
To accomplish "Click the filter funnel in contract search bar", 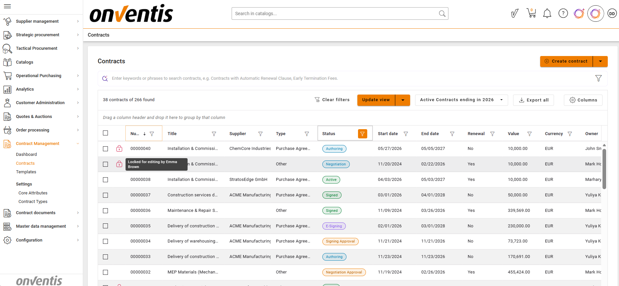I will pos(599,78).
